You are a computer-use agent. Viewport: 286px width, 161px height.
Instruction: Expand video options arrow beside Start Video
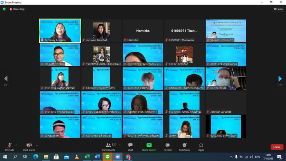[37, 145]
